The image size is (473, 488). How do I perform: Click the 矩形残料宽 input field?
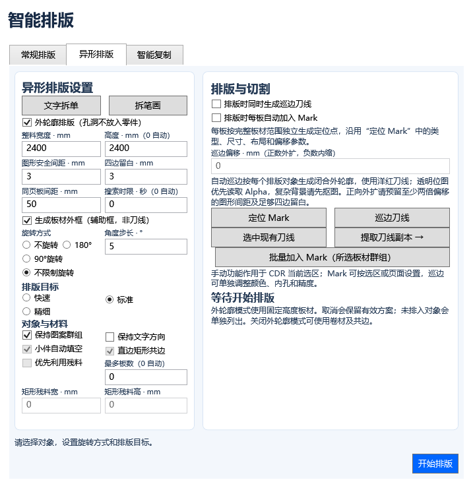61,405
